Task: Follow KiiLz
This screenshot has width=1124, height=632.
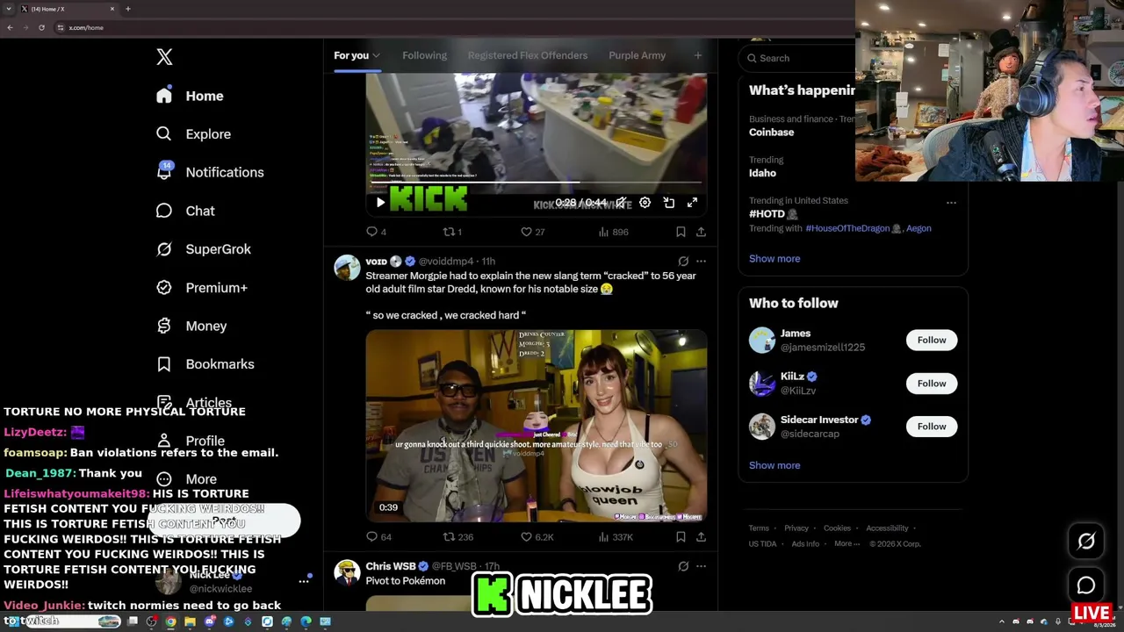Action: point(932,384)
